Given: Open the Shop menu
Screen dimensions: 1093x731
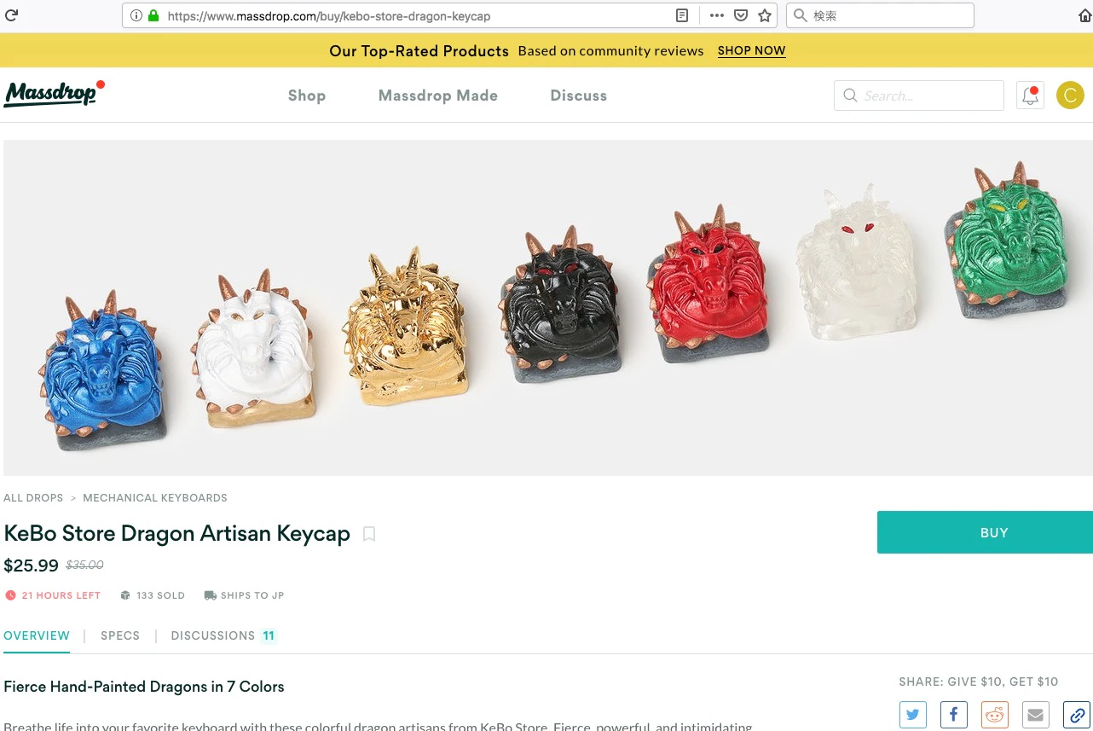Looking at the screenshot, I should point(307,96).
